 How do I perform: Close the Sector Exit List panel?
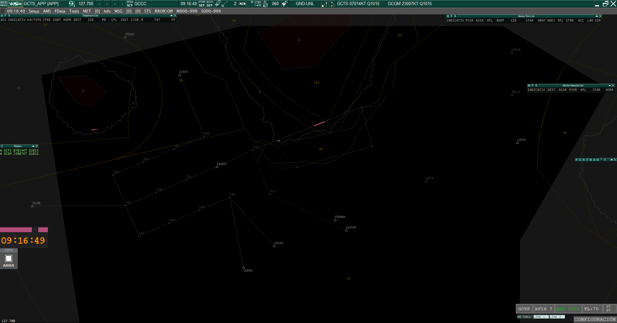[600, 16]
